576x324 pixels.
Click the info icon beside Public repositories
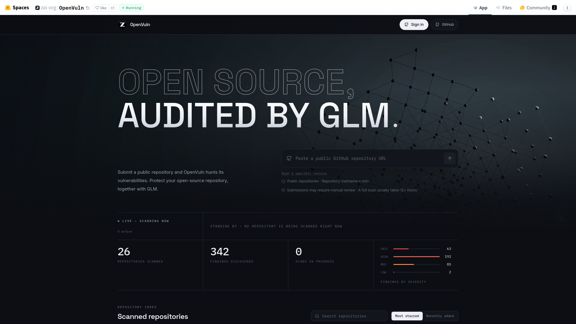click(283, 181)
